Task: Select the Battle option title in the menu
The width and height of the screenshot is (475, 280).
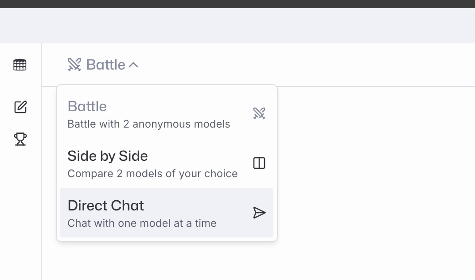Action: tap(87, 106)
